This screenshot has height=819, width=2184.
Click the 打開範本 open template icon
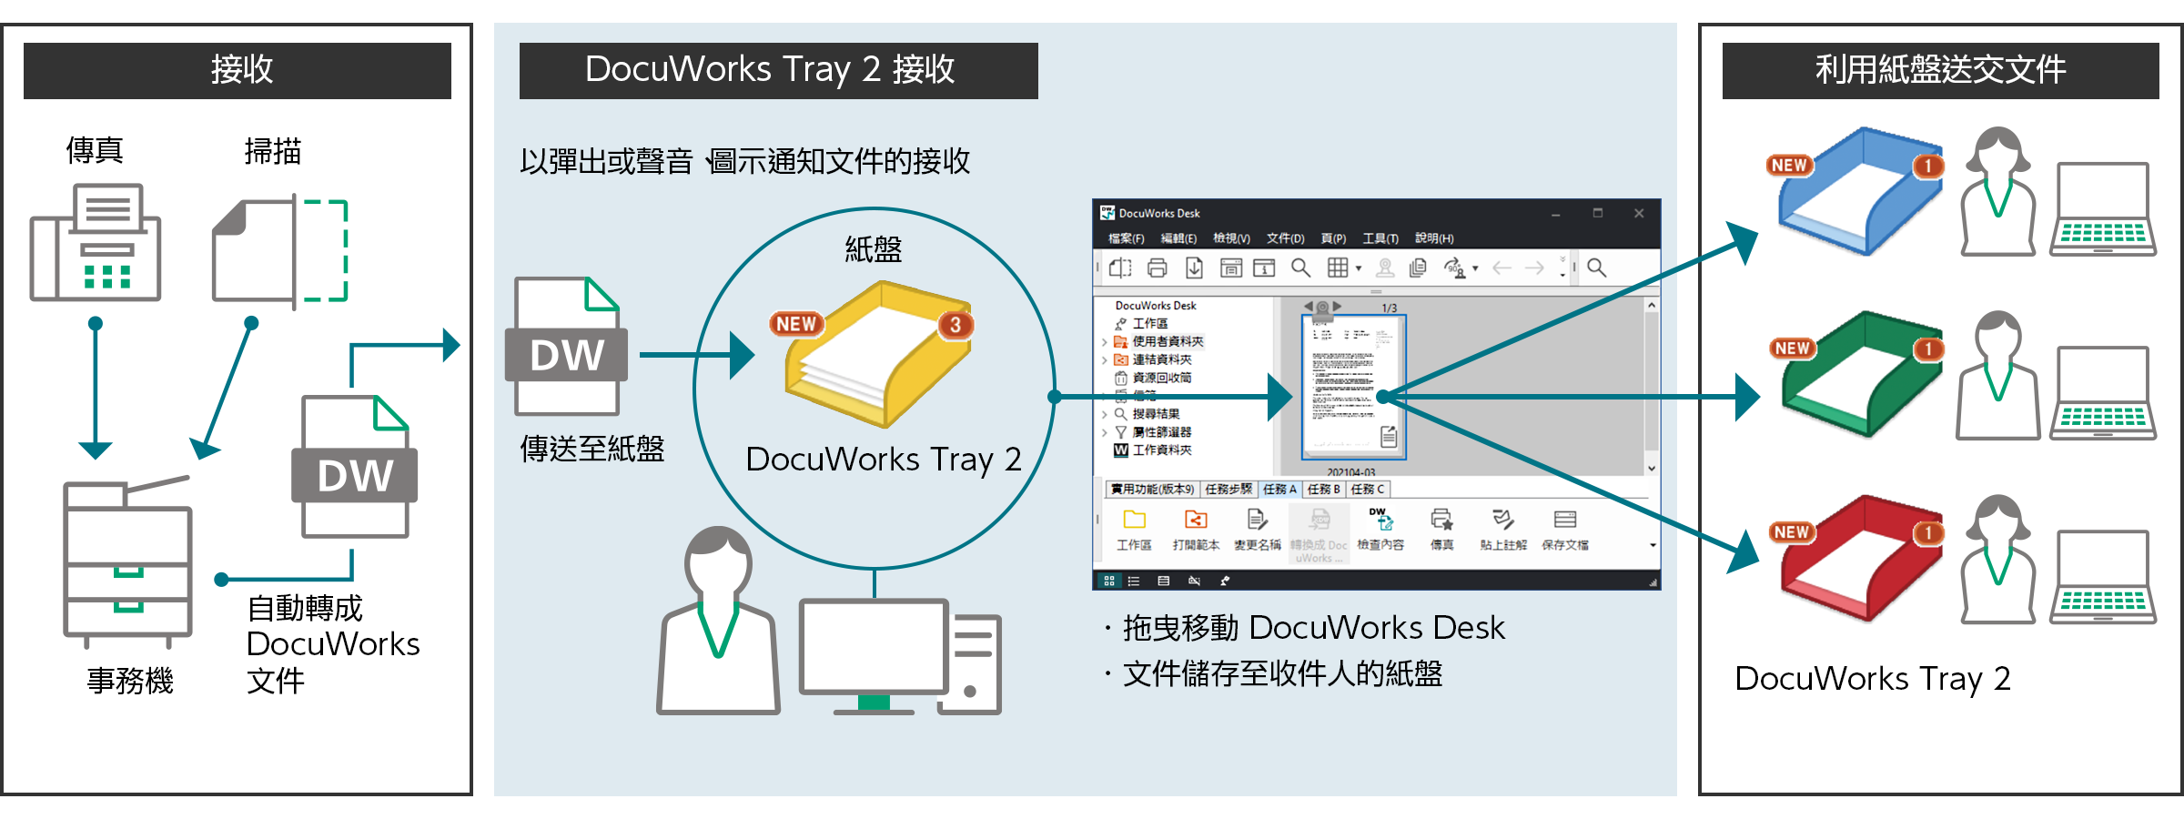pyautogui.click(x=1196, y=521)
